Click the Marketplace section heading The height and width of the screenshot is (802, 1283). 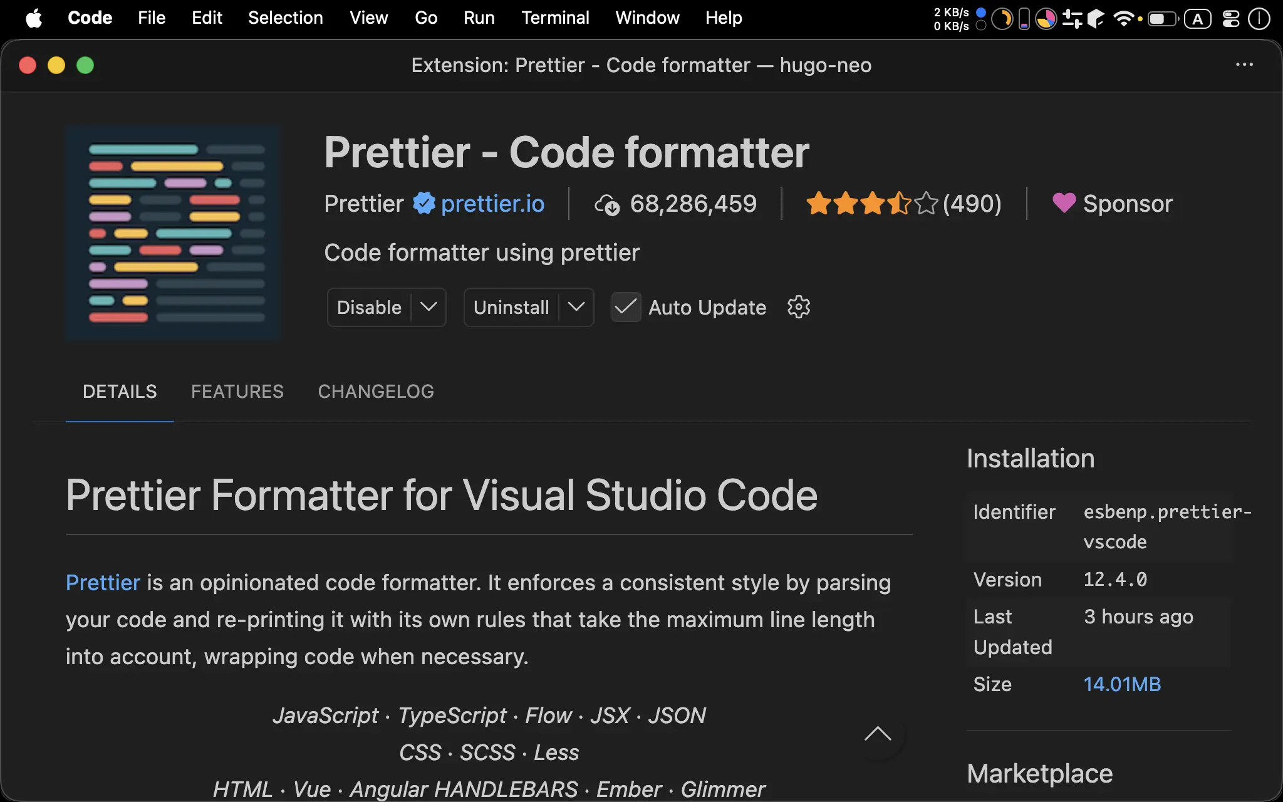tap(1040, 774)
